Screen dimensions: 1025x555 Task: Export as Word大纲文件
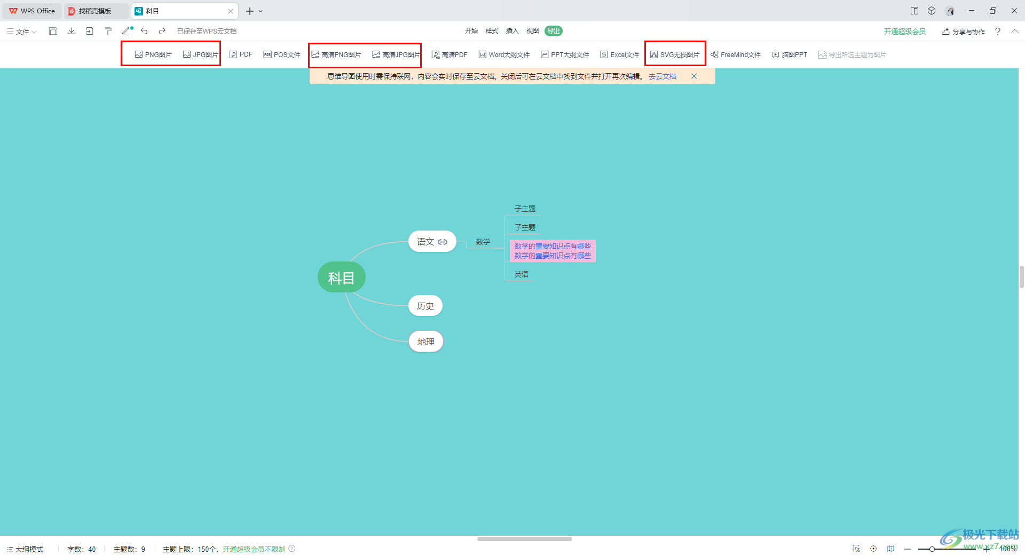(x=504, y=54)
